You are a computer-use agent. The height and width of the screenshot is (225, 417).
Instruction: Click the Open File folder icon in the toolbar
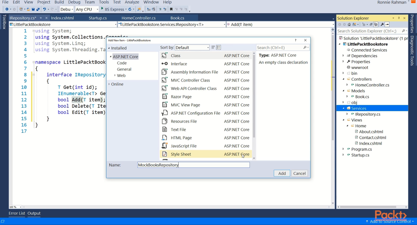coord(28,9)
